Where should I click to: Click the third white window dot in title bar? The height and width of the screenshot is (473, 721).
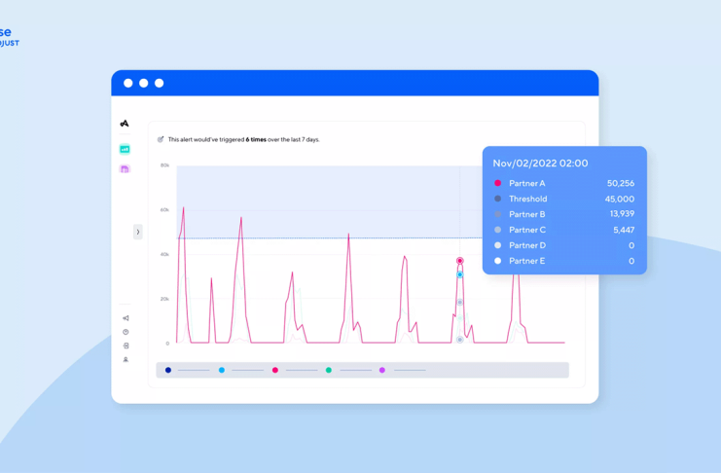click(160, 84)
